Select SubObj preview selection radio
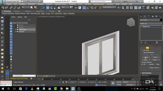The height and width of the screenshot is (91, 163). click(x=148, y=64)
